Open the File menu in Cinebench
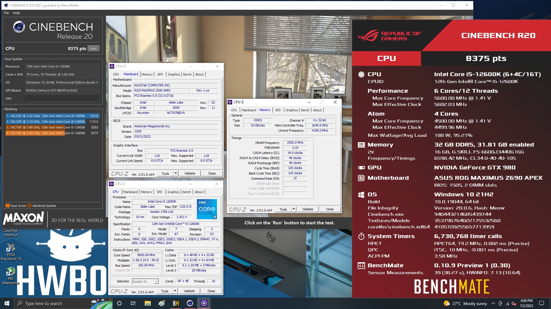Viewport: 551px width, 309px height. click(x=6, y=13)
